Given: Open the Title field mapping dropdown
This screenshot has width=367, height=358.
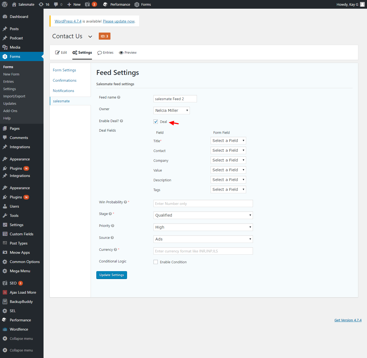Looking at the screenshot, I should coord(228,141).
